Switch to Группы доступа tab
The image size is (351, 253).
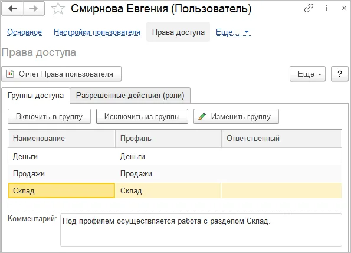[x=35, y=96]
